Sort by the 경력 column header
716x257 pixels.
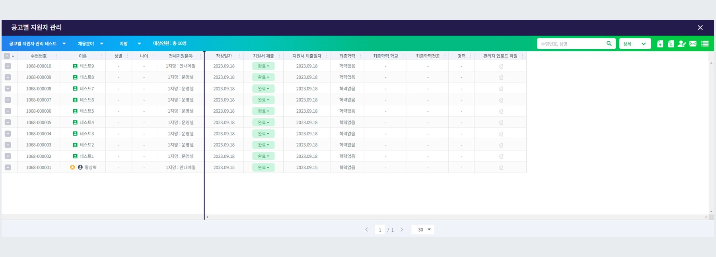click(x=461, y=56)
